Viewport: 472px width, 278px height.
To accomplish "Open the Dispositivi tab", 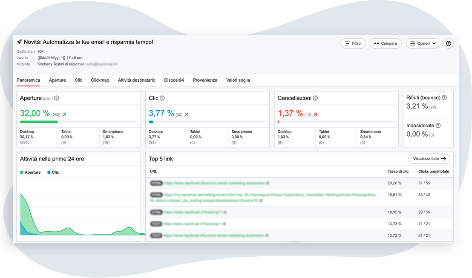I will [x=174, y=80].
